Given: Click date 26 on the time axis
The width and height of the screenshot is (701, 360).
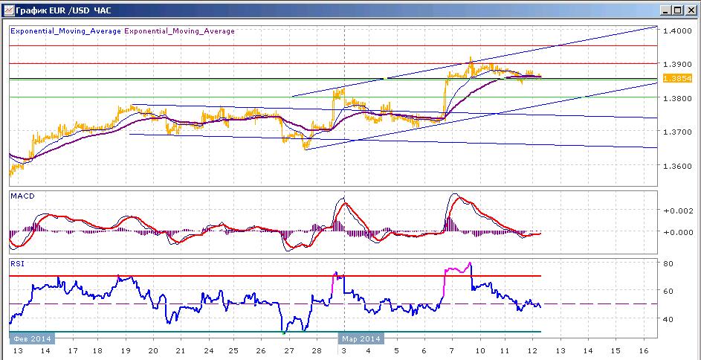Looking at the screenshot, I should coord(262,351).
